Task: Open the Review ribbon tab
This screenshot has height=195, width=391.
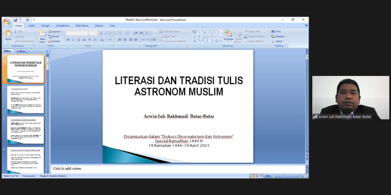Action: 99,25
